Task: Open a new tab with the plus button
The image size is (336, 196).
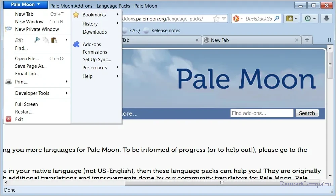Action: (307, 40)
